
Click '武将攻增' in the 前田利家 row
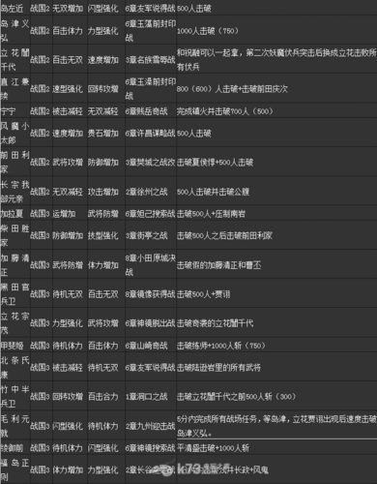(68, 163)
